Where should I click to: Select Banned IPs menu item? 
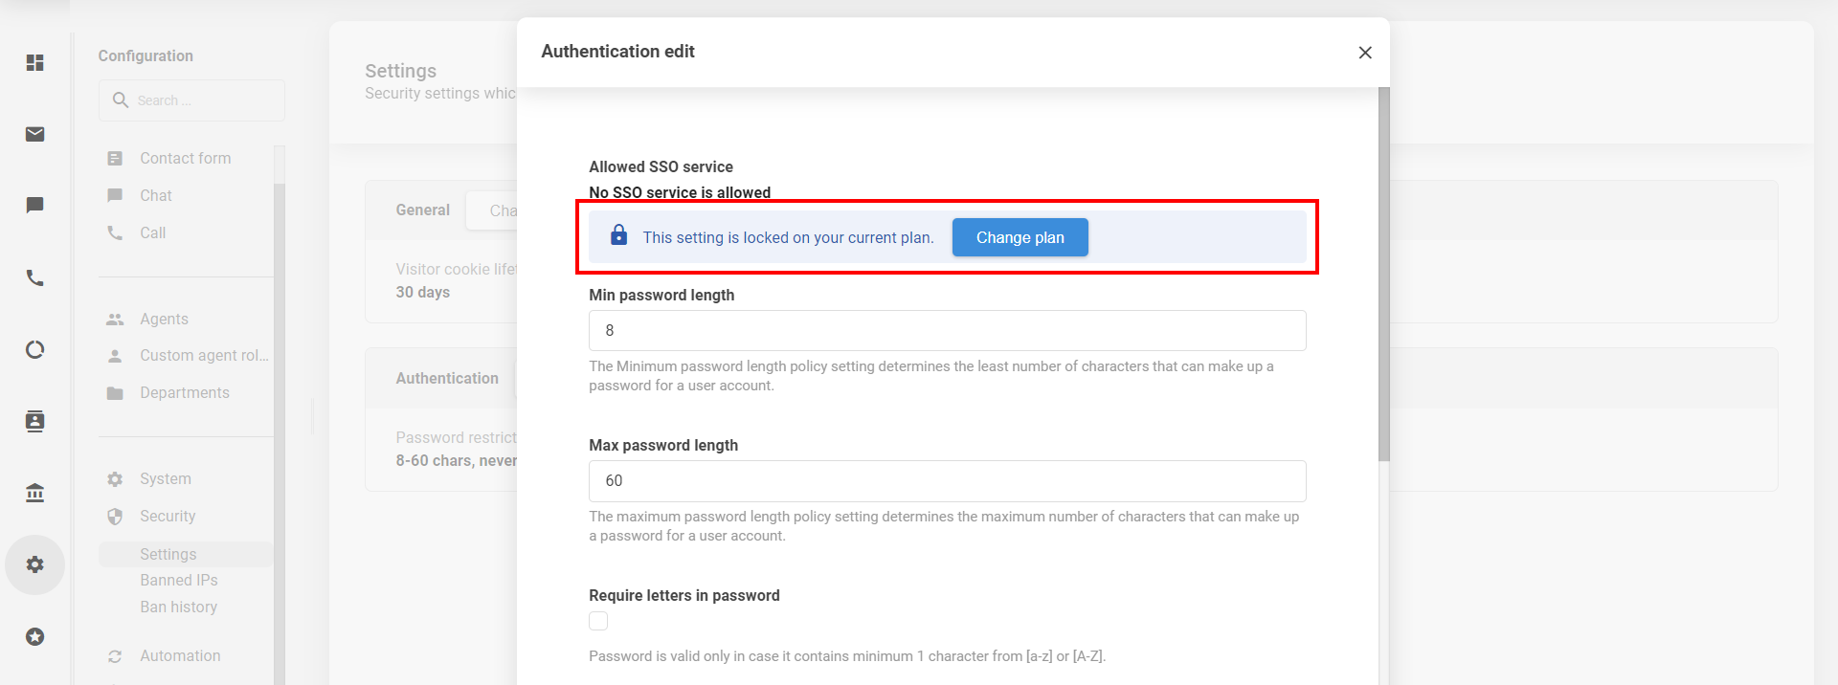tap(179, 580)
